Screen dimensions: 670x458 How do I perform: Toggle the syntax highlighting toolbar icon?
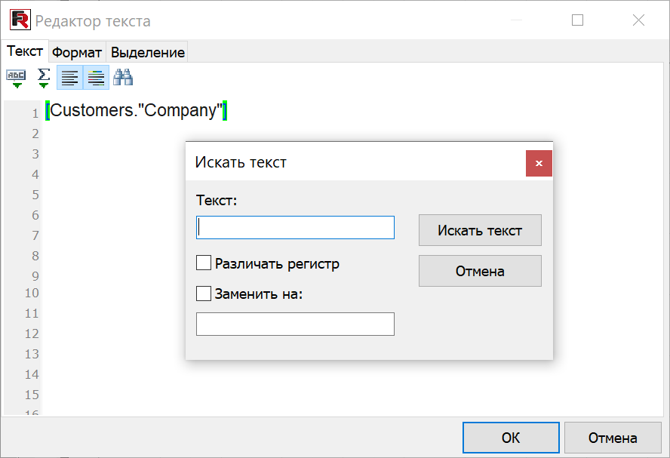pyautogui.click(x=96, y=78)
